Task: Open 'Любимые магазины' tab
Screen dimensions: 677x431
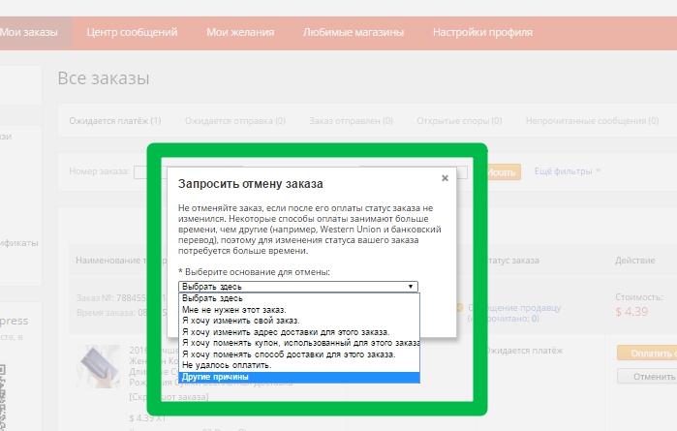Action: pos(354,32)
